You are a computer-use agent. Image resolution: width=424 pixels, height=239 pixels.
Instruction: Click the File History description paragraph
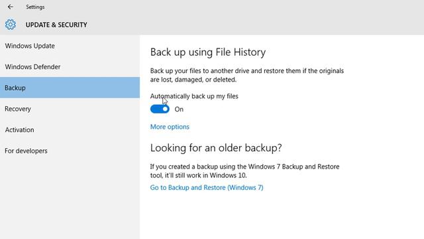tap(247, 75)
